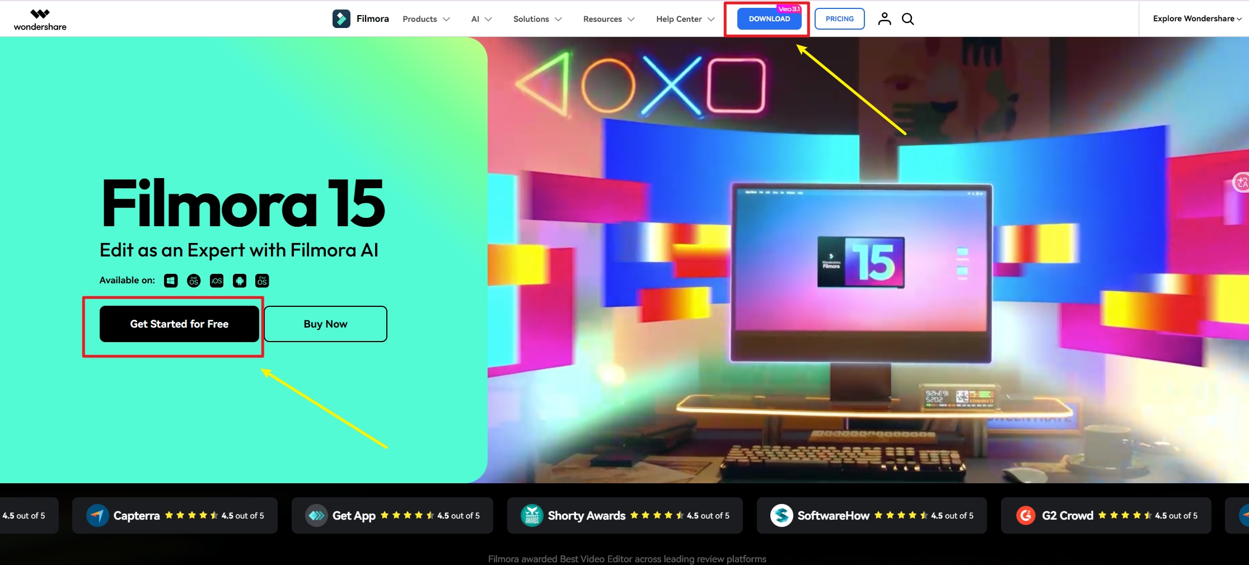1249x565 pixels.
Task: Click the blue DOWNLOAD button
Action: (769, 18)
